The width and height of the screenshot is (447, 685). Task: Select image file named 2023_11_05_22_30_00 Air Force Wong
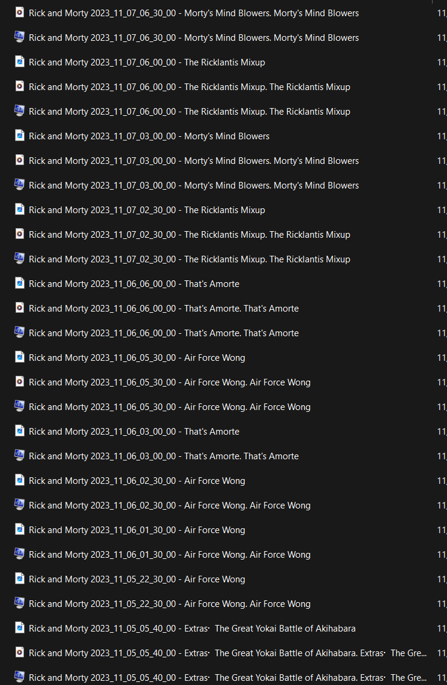[x=137, y=579]
